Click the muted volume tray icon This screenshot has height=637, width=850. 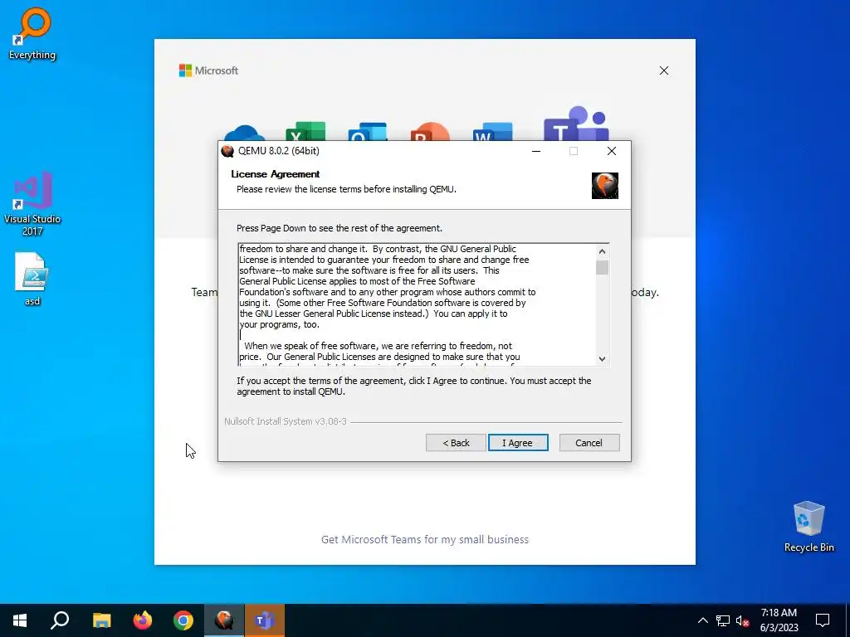point(743,620)
